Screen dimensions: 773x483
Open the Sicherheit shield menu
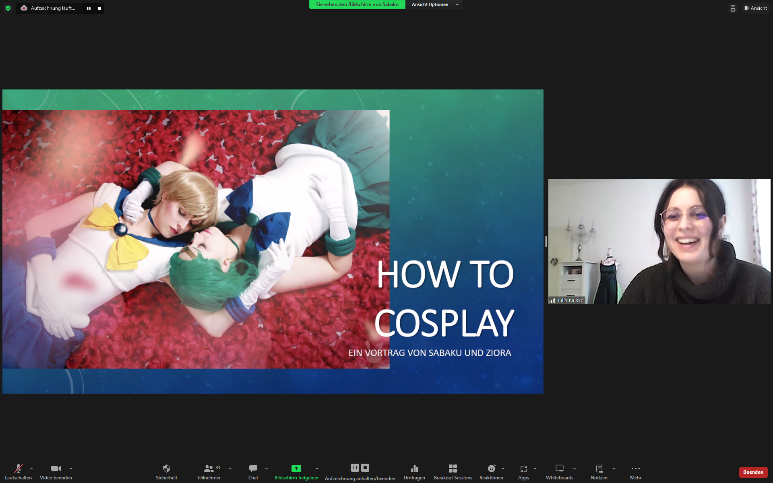tap(166, 472)
